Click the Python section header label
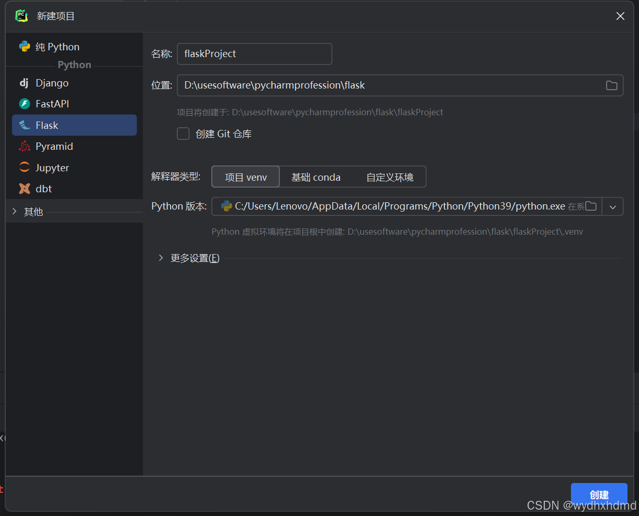 pyautogui.click(x=74, y=65)
